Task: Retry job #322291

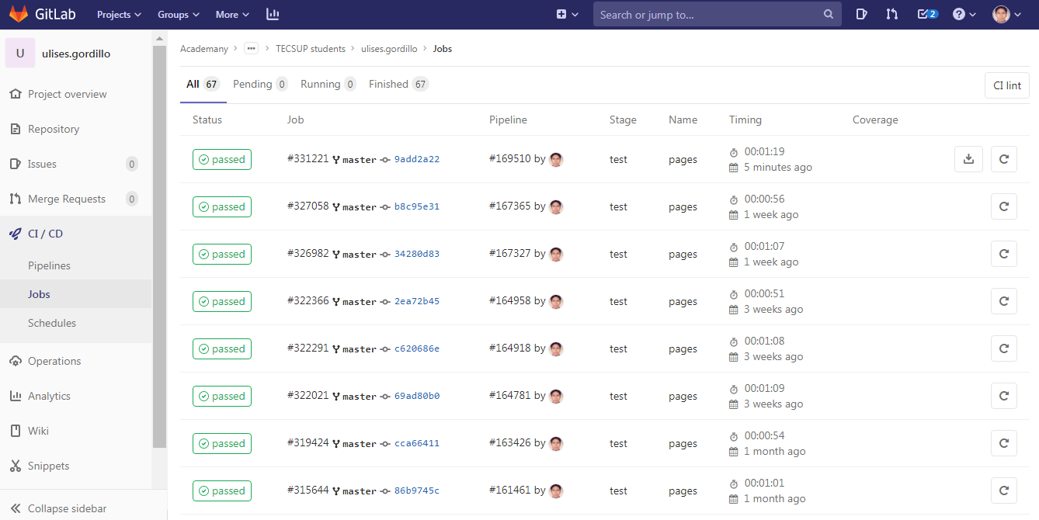Action: pos(1004,348)
